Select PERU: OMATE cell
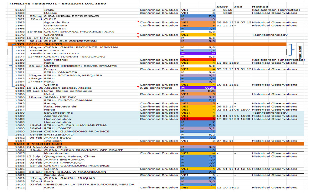 (x=58, y=128)
